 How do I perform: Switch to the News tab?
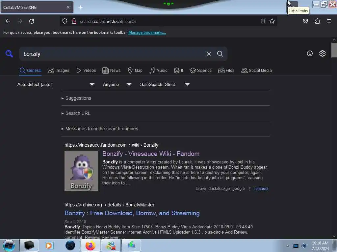tap(112, 71)
